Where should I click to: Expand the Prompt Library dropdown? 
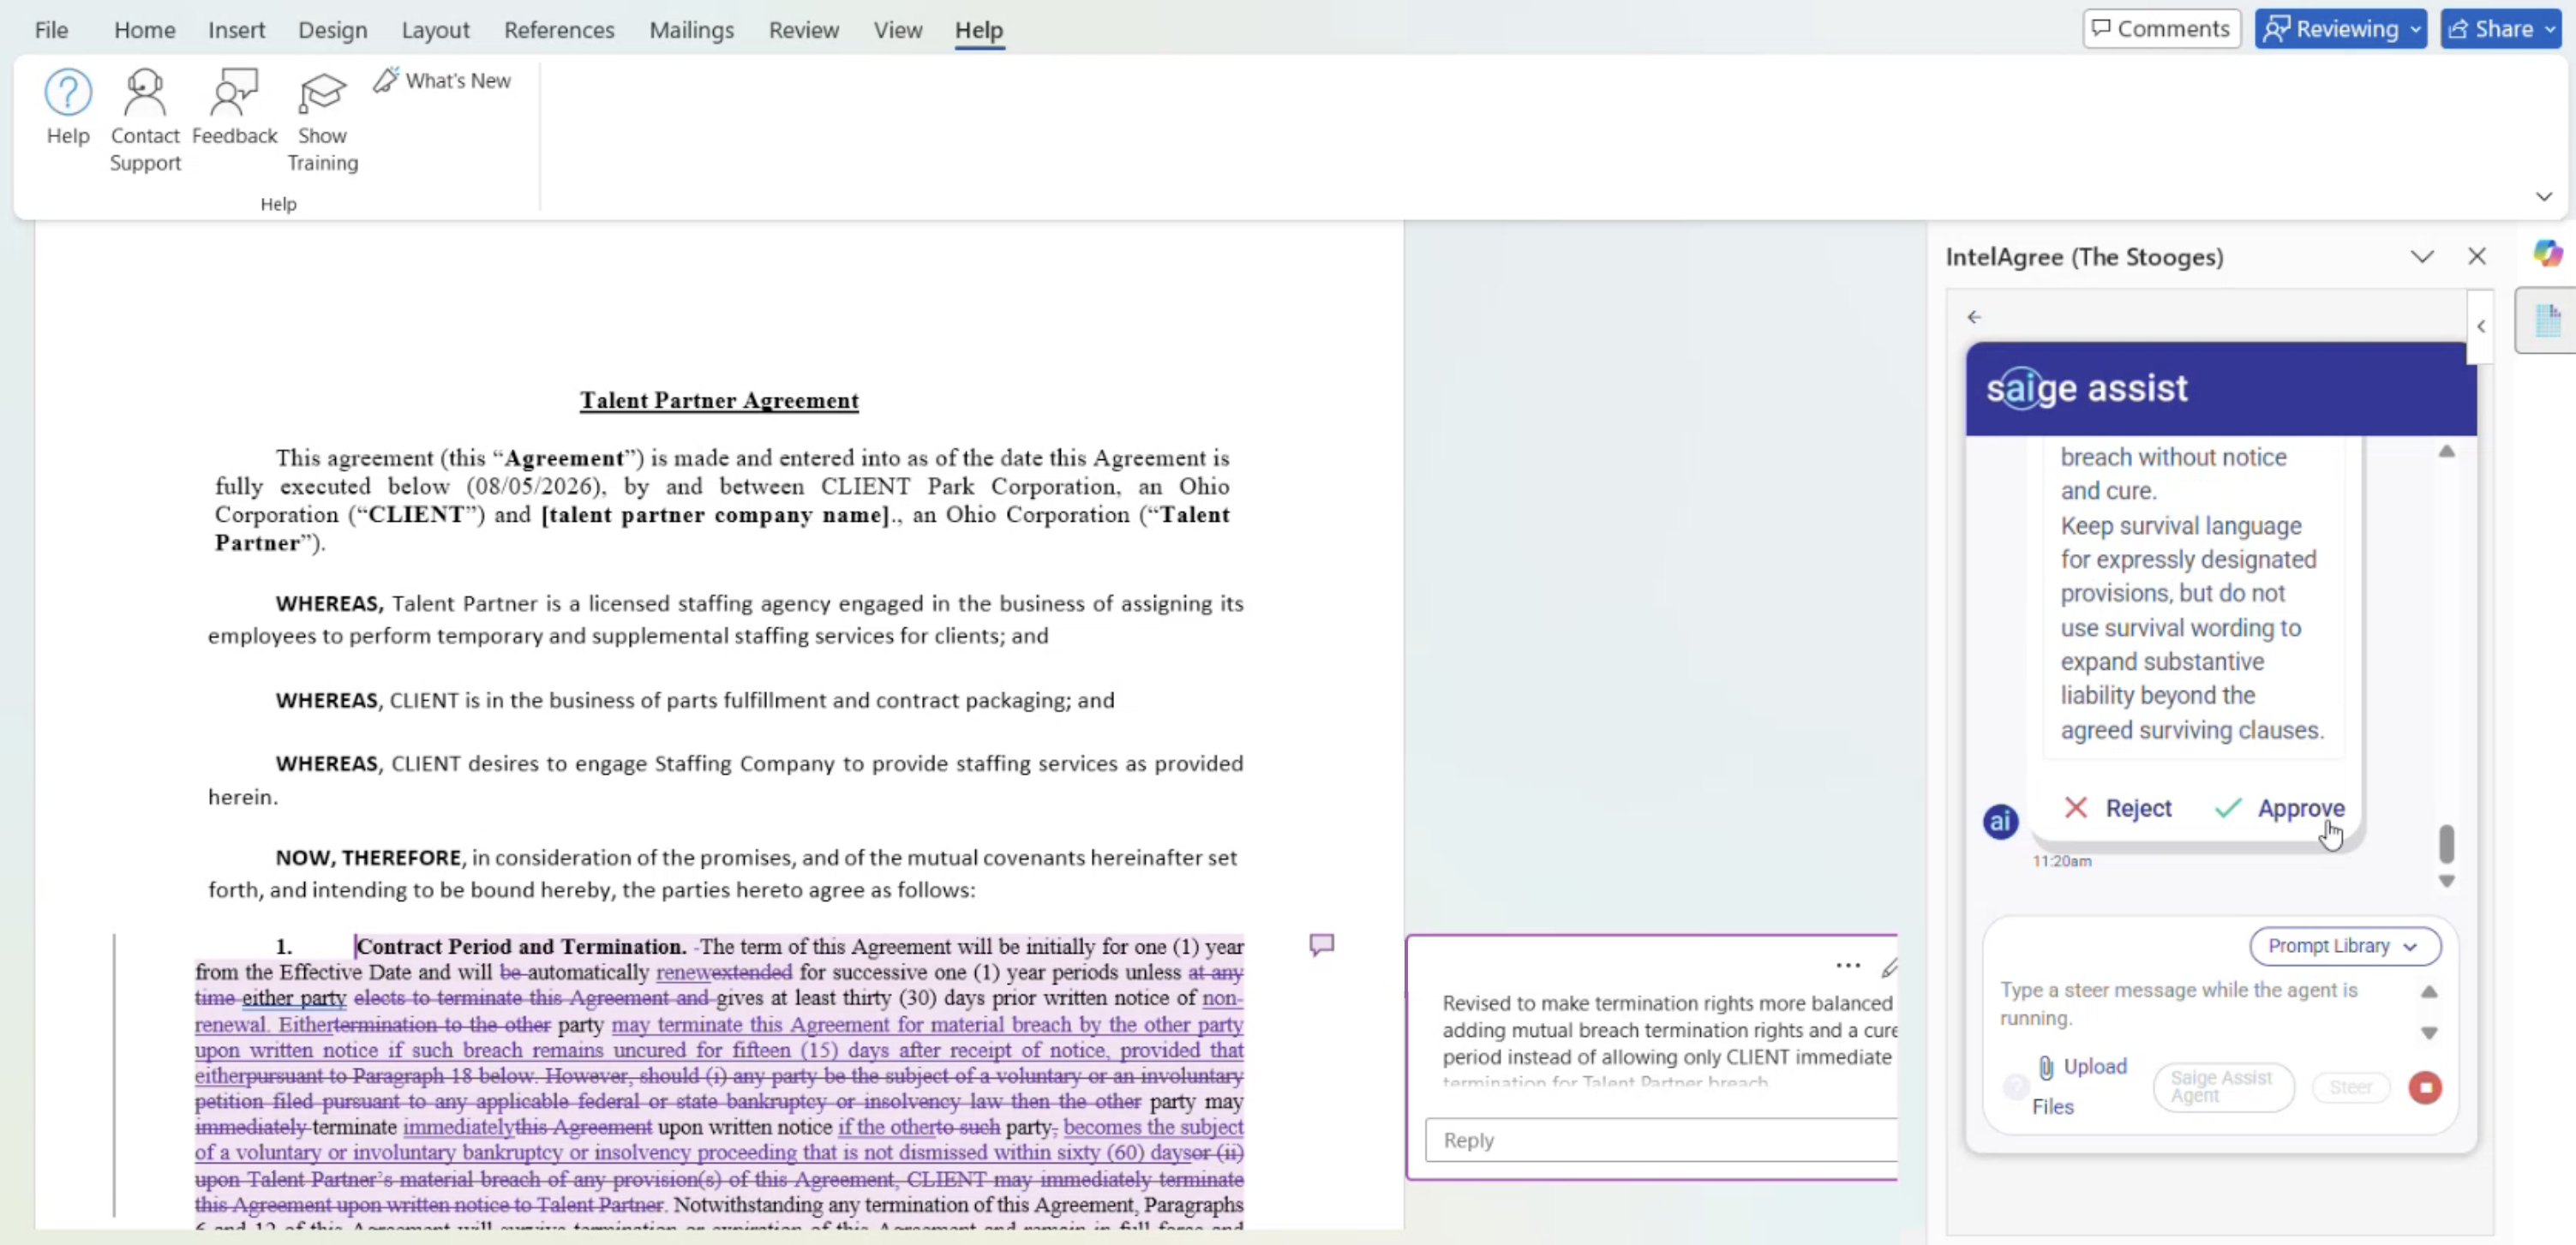[2344, 946]
